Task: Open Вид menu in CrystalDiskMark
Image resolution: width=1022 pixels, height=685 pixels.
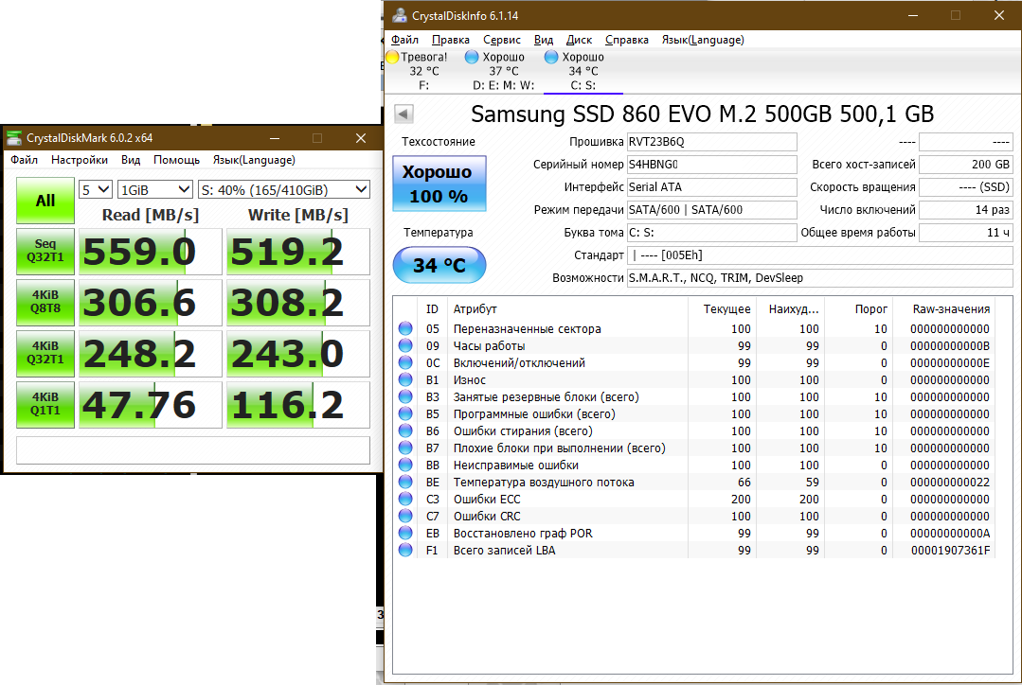Action: point(131,160)
